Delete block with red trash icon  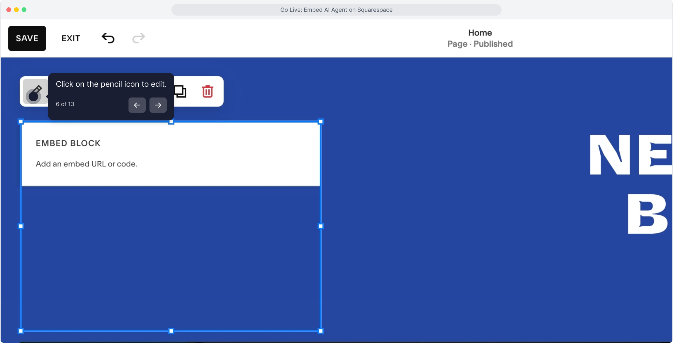point(207,91)
